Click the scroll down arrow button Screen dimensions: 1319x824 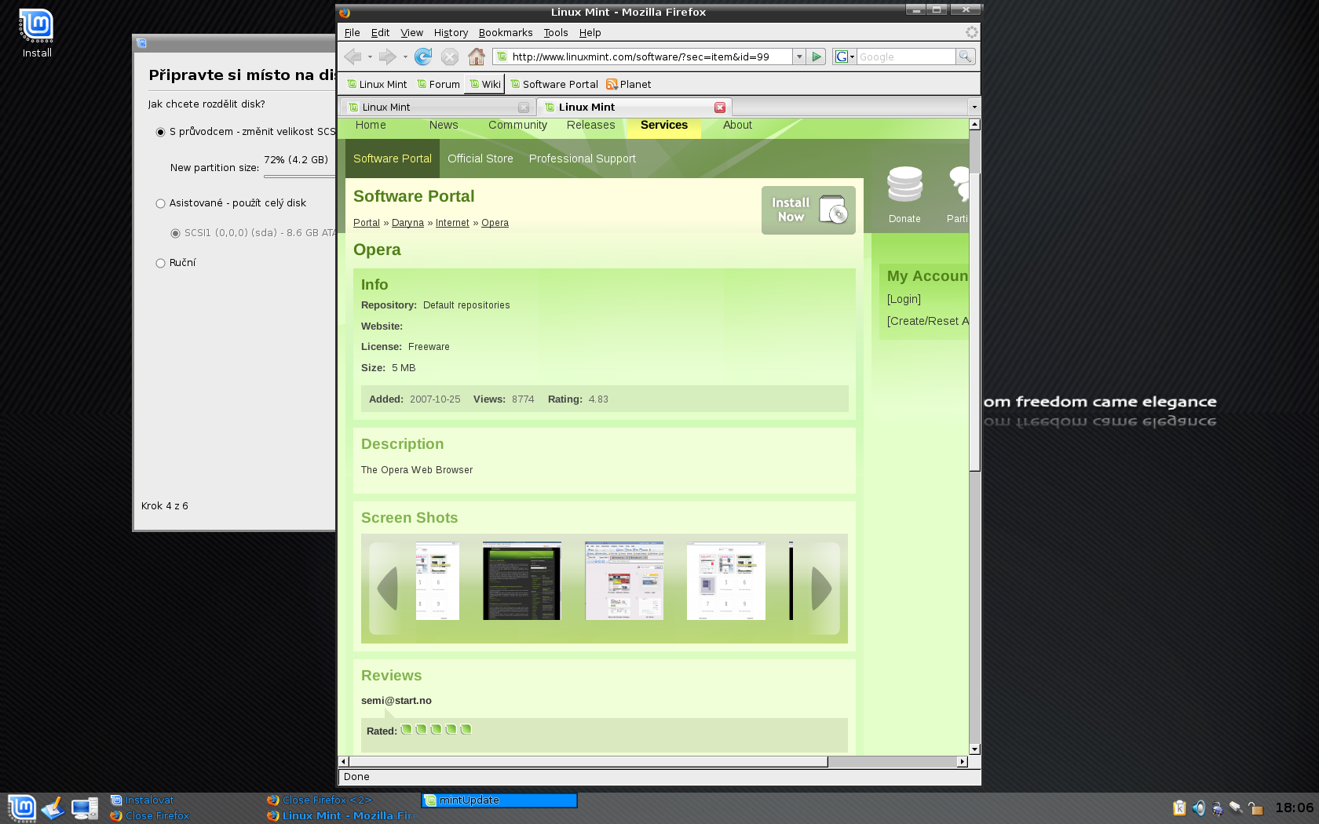click(x=974, y=749)
